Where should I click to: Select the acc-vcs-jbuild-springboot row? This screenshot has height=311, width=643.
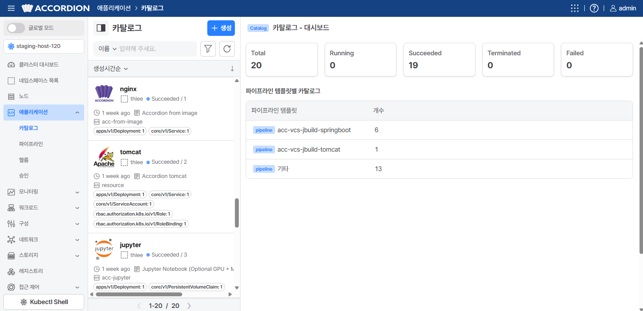(439, 130)
